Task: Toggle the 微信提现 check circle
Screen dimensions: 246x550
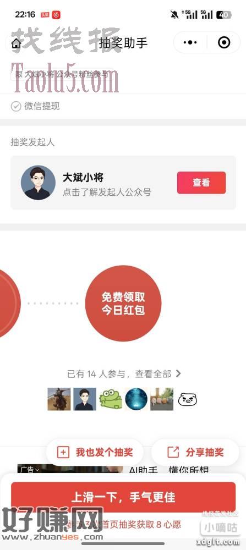Action: [x=16, y=106]
